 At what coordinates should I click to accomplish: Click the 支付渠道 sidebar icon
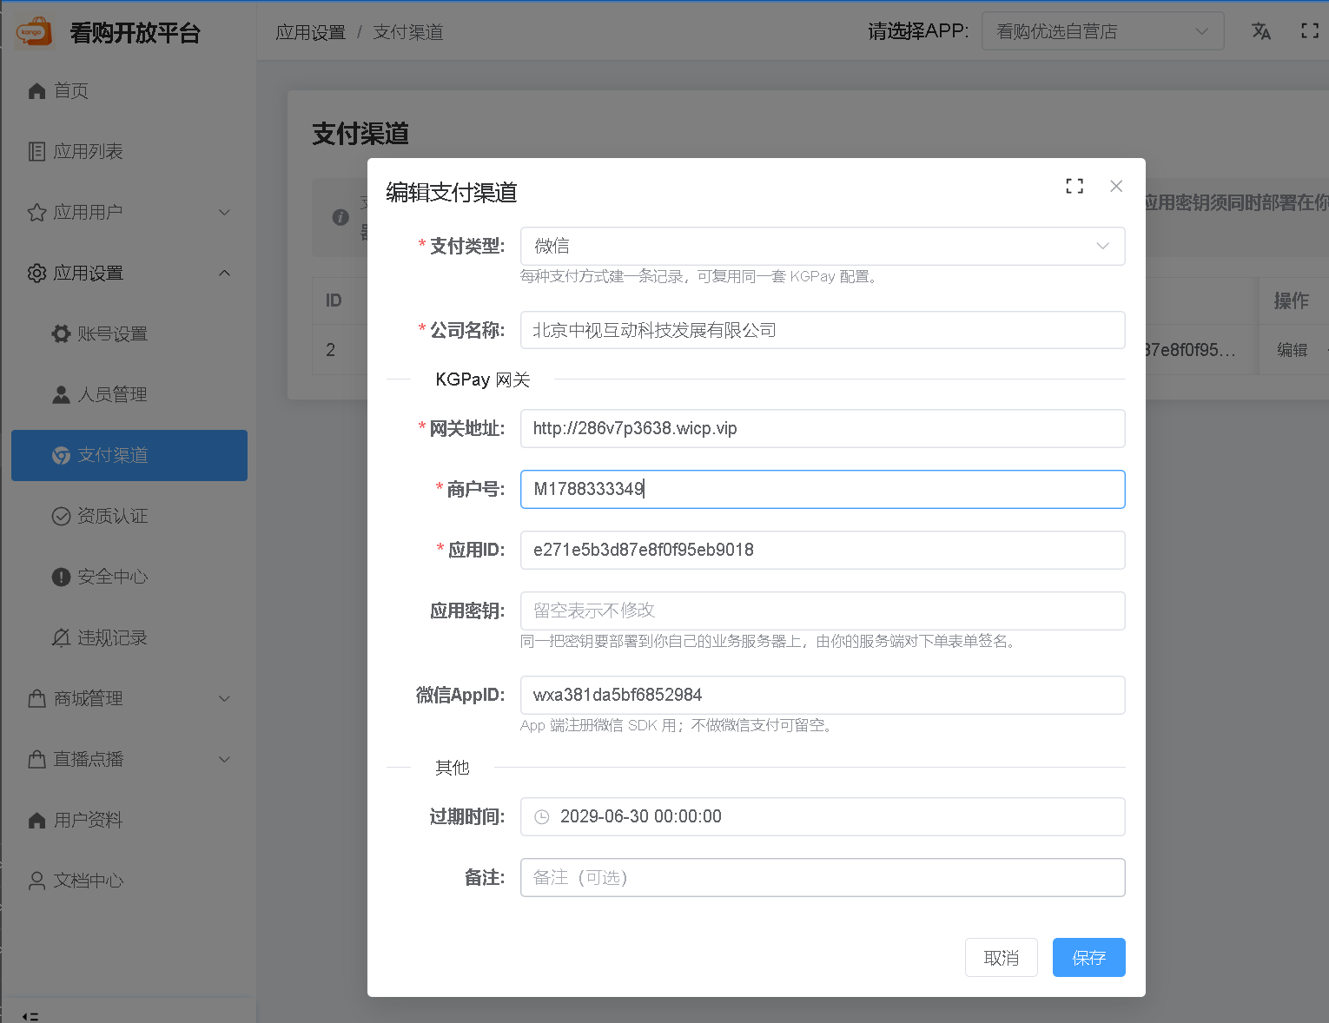[61, 455]
